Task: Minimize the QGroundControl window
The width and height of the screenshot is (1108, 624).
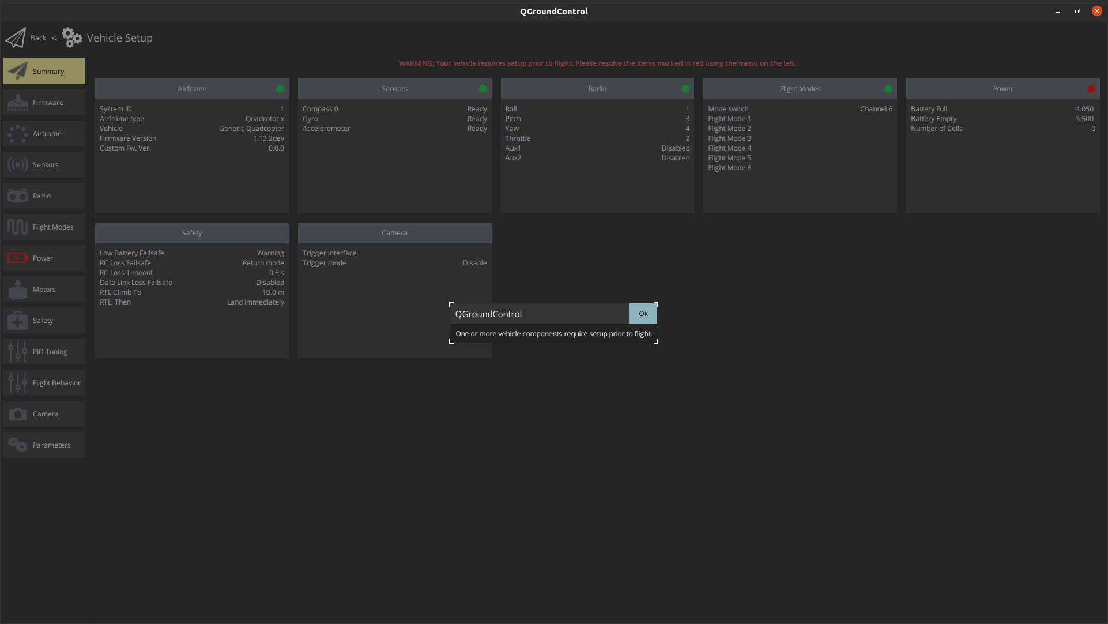Action: [1058, 12]
